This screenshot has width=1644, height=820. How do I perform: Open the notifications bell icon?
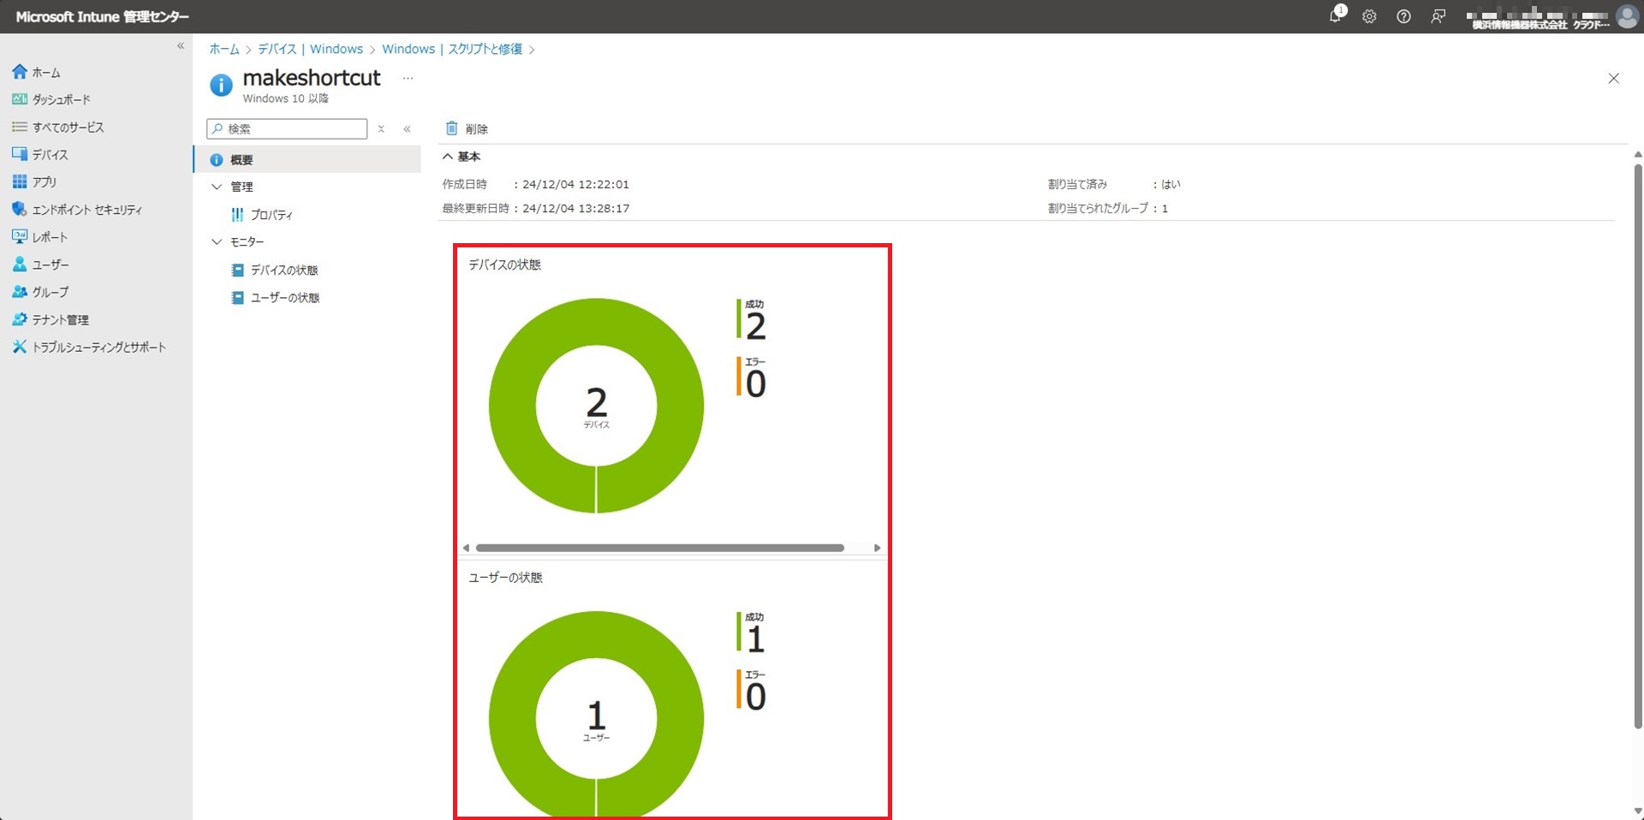1335,16
